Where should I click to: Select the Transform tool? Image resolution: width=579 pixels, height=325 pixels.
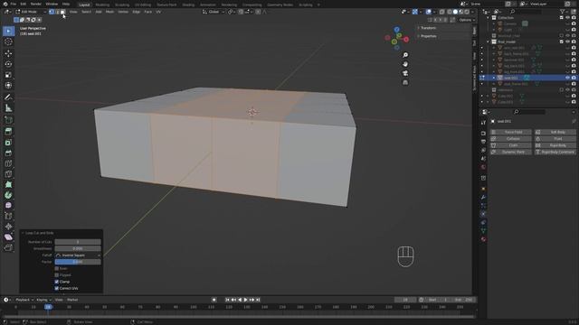coord(8,85)
